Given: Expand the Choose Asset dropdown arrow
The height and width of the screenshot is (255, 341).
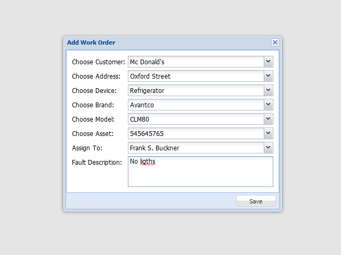Looking at the screenshot, I should pyautogui.click(x=269, y=133).
